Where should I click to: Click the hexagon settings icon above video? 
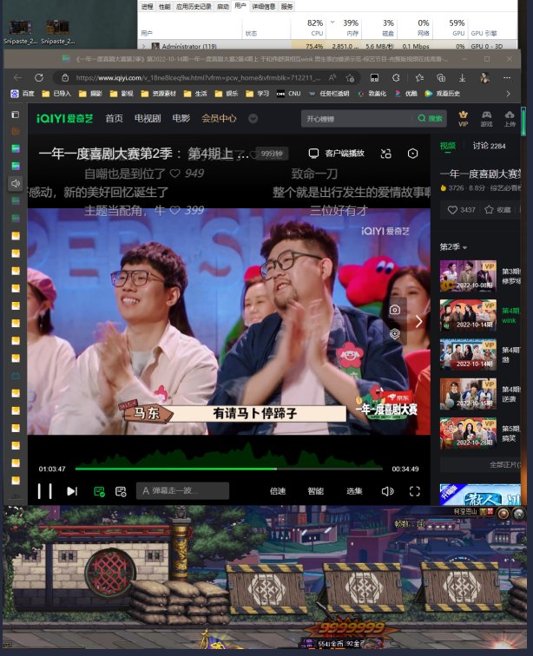pyautogui.click(x=412, y=154)
